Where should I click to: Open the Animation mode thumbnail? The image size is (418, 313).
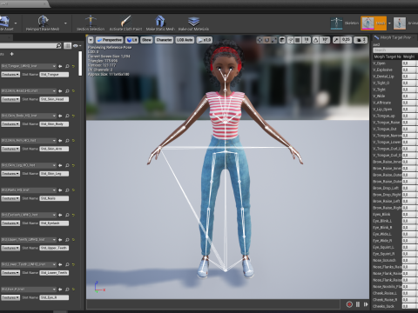tap(400, 23)
